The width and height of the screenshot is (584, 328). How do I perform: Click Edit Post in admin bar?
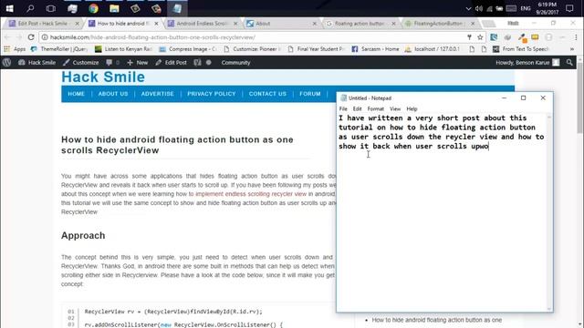pos(171,63)
